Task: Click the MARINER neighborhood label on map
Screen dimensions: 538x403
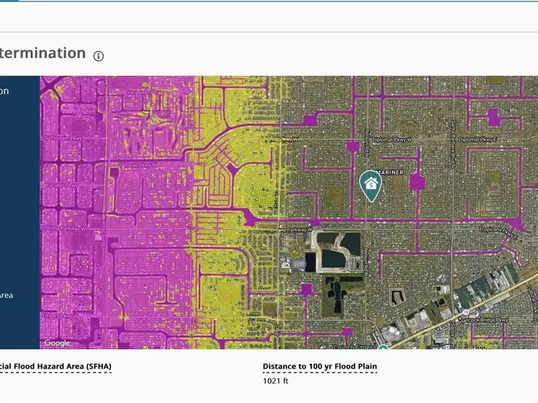Action: click(x=390, y=172)
